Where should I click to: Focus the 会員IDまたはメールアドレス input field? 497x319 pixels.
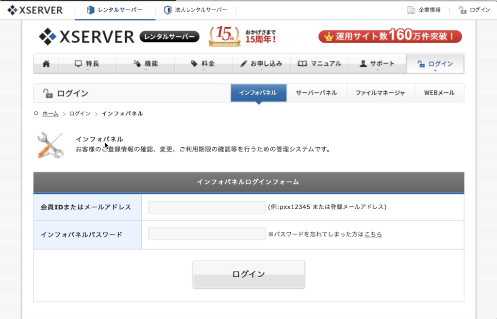click(x=207, y=207)
